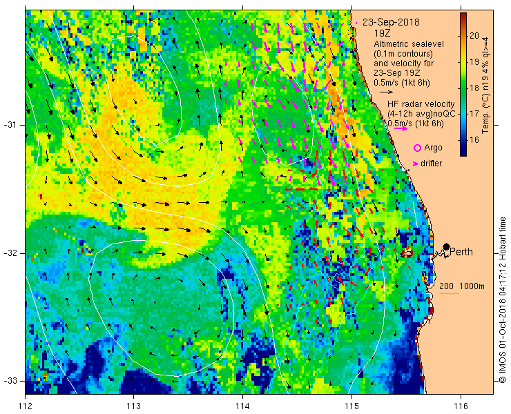Click the '(0.1m contours)' legend text

pos(403,53)
